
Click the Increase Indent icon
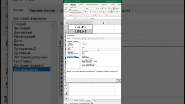tap(119, 12)
